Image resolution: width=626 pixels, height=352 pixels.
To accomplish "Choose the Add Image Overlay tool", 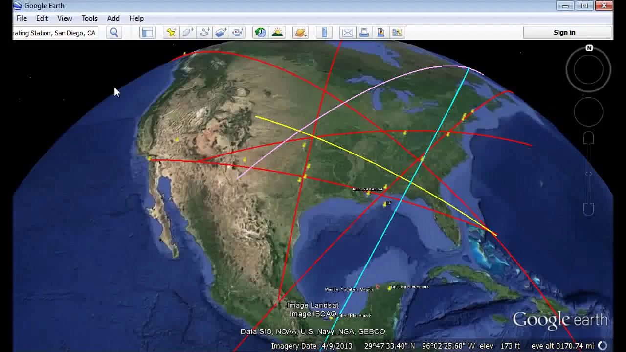I will tap(221, 33).
